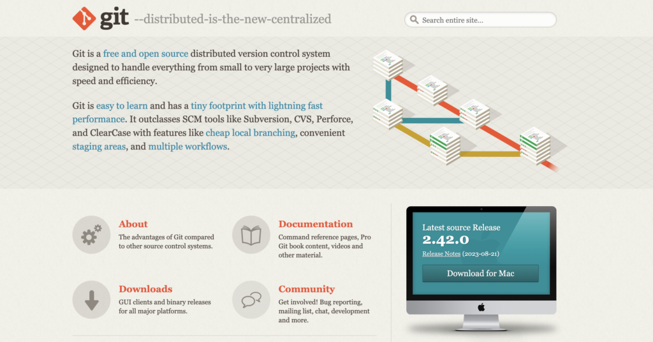Open the Community heading link

point(306,289)
